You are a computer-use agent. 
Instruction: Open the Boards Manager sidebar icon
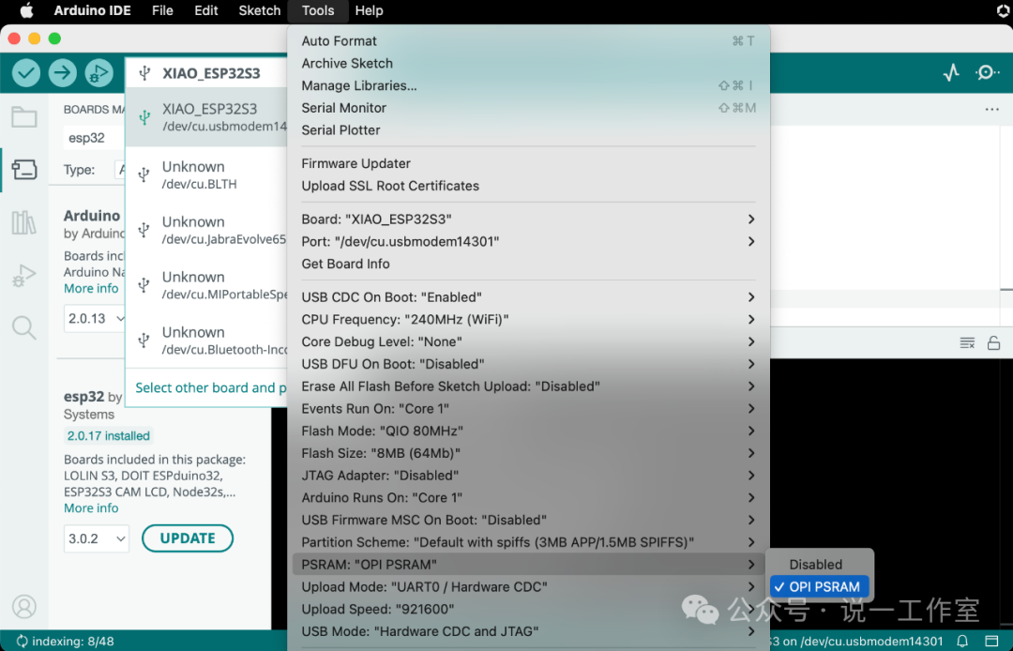point(23,170)
